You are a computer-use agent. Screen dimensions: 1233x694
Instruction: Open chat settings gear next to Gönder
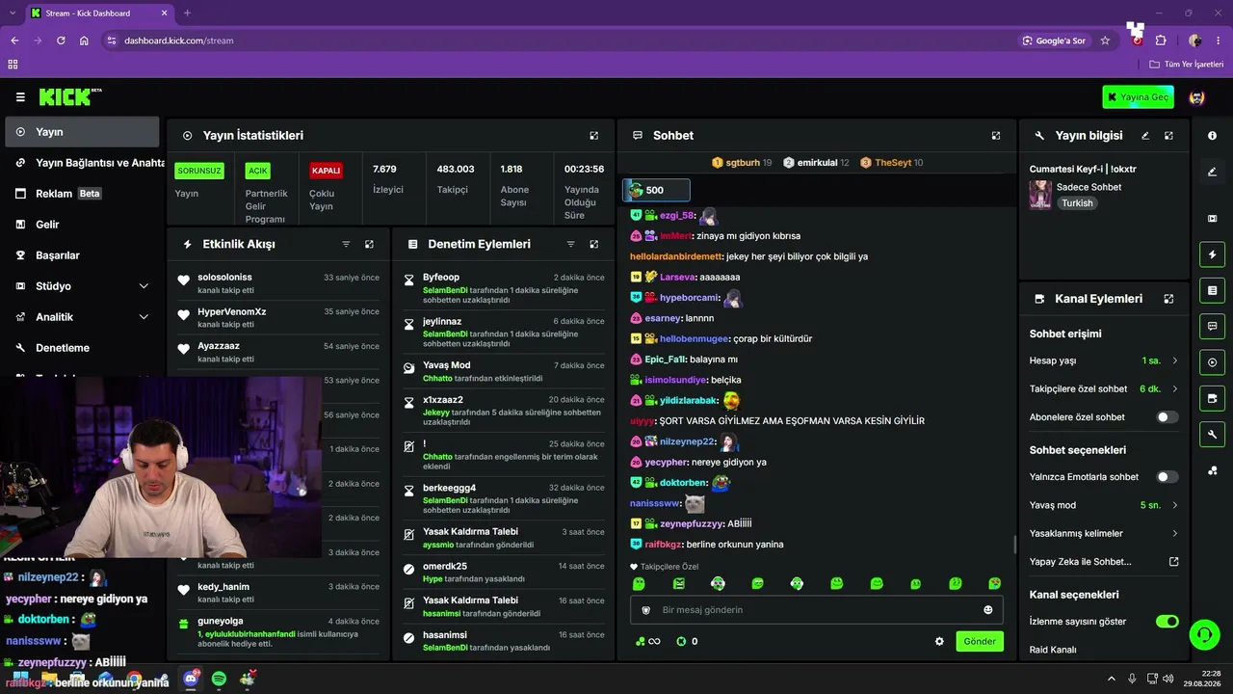[939, 642]
